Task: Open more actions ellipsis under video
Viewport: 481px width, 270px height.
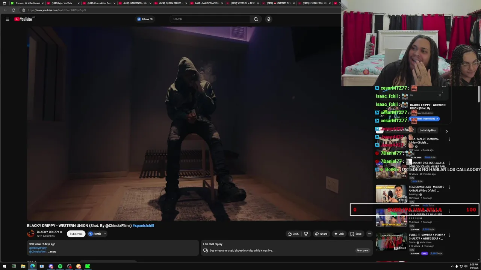Action: [369, 234]
